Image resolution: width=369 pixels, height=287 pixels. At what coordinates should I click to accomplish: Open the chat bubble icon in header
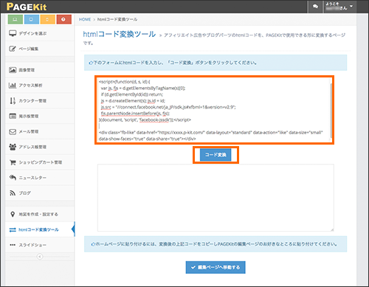click(x=315, y=7)
